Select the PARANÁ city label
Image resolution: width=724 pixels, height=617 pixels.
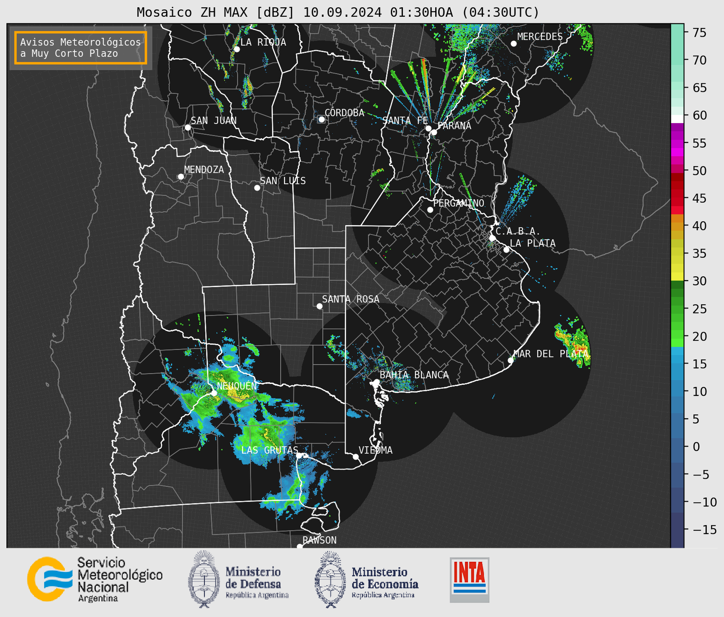point(454,126)
